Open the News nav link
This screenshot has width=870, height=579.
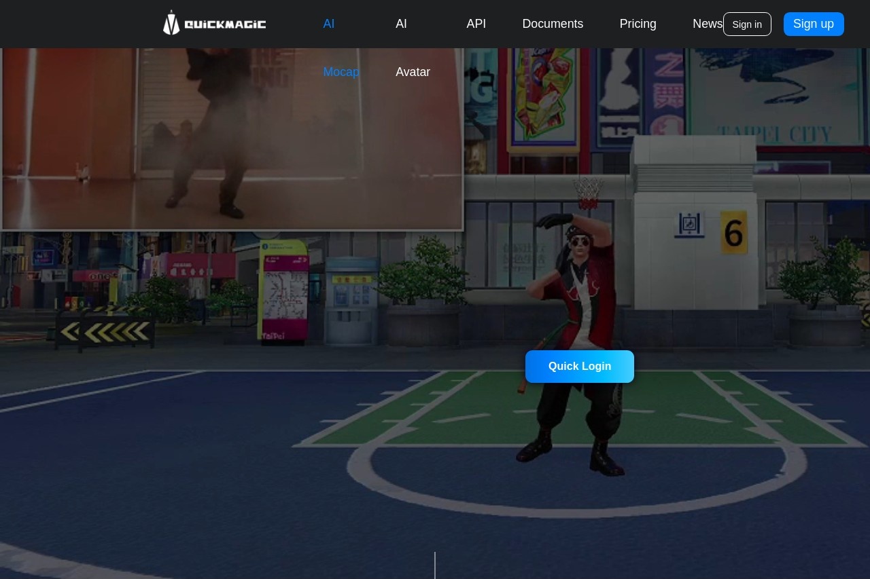(x=708, y=24)
